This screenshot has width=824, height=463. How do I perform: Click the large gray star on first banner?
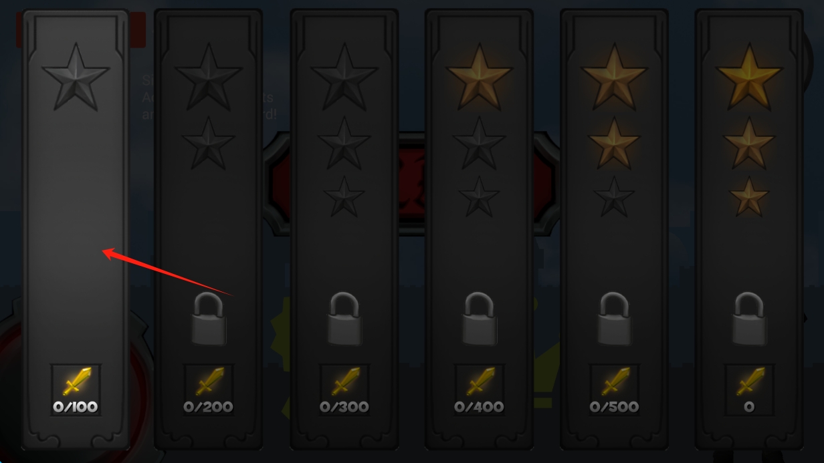tap(76, 77)
